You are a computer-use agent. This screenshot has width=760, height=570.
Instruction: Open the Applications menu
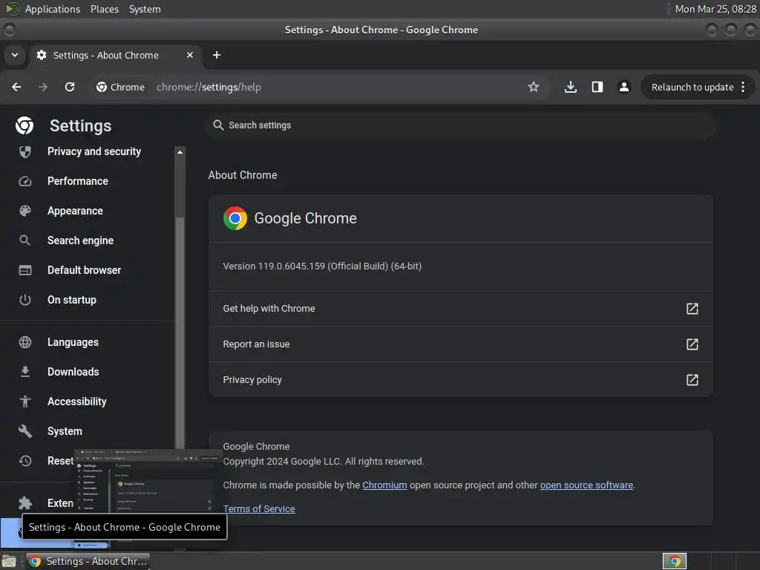click(x=53, y=9)
